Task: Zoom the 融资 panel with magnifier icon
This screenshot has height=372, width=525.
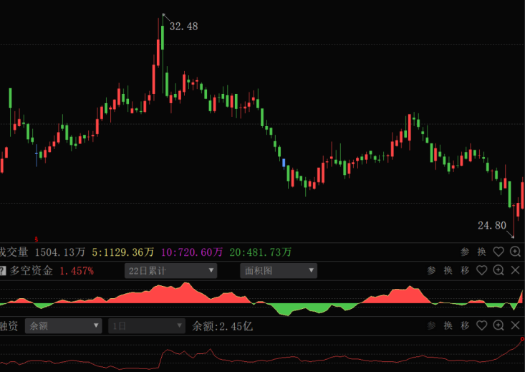Action: click(x=498, y=325)
